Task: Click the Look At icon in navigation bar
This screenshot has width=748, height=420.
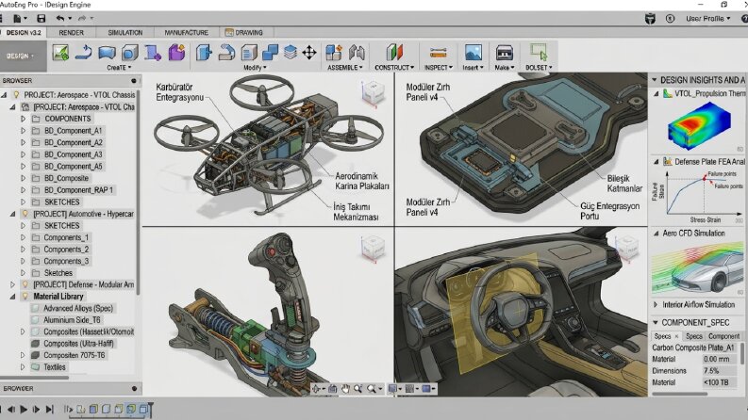Action: click(333, 389)
